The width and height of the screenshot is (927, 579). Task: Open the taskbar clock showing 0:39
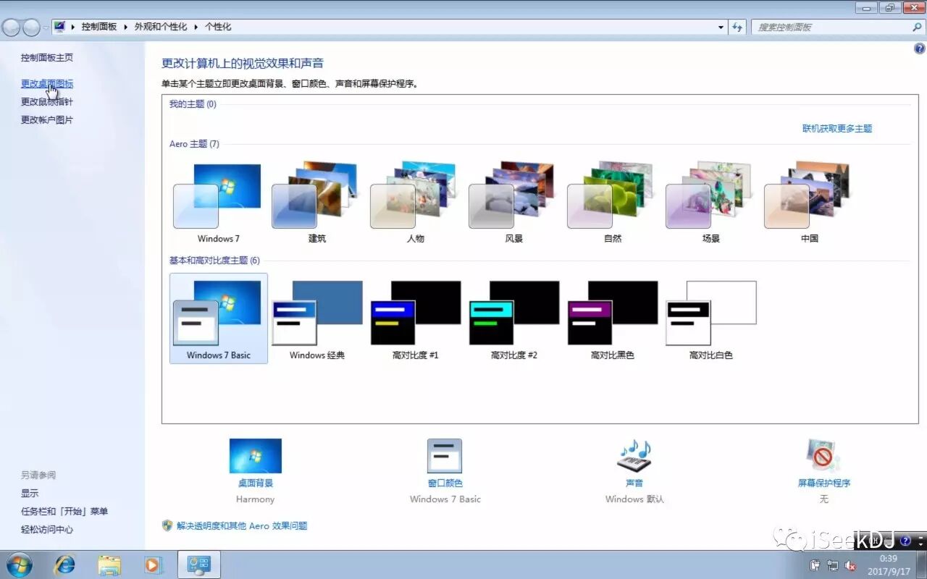pyautogui.click(x=888, y=565)
